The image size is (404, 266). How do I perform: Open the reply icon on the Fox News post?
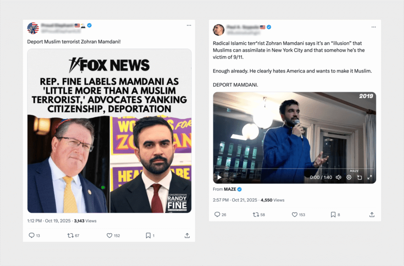tap(32, 235)
